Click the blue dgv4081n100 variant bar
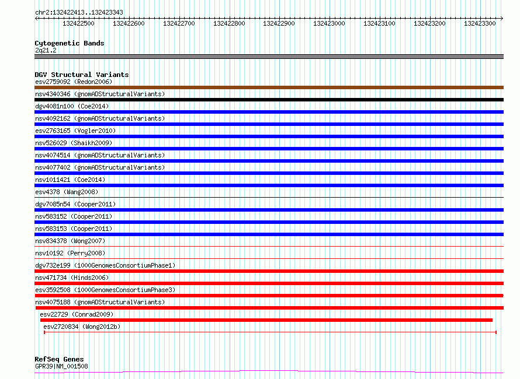The image size is (520, 379). (269, 112)
